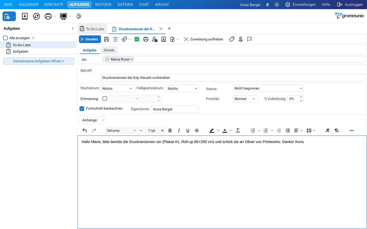Click the Ausloggen link
The width and height of the screenshot is (367, 229).
coord(350,5)
